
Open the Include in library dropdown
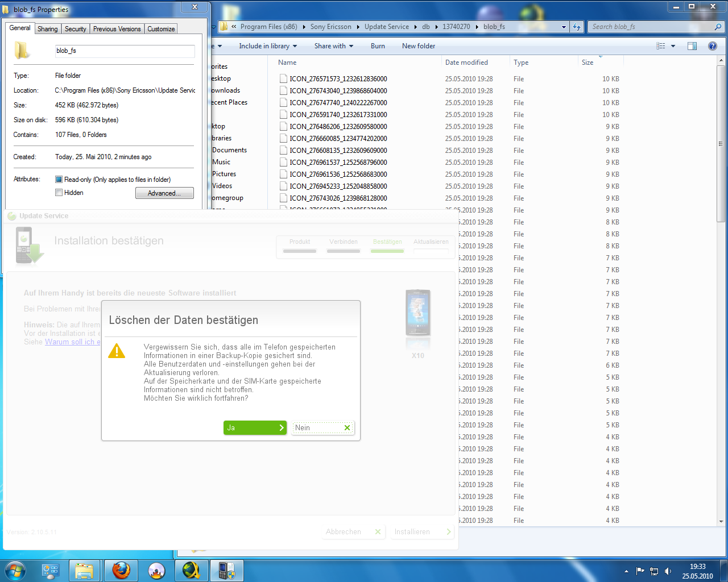pyautogui.click(x=268, y=46)
